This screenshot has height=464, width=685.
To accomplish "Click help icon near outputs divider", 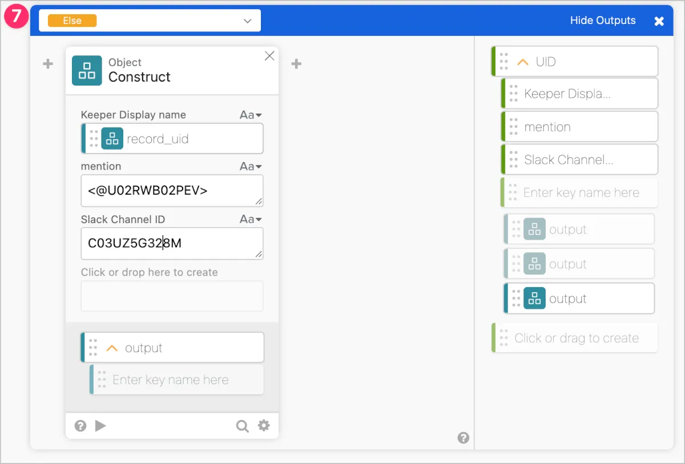I will pyautogui.click(x=464, y=438).
